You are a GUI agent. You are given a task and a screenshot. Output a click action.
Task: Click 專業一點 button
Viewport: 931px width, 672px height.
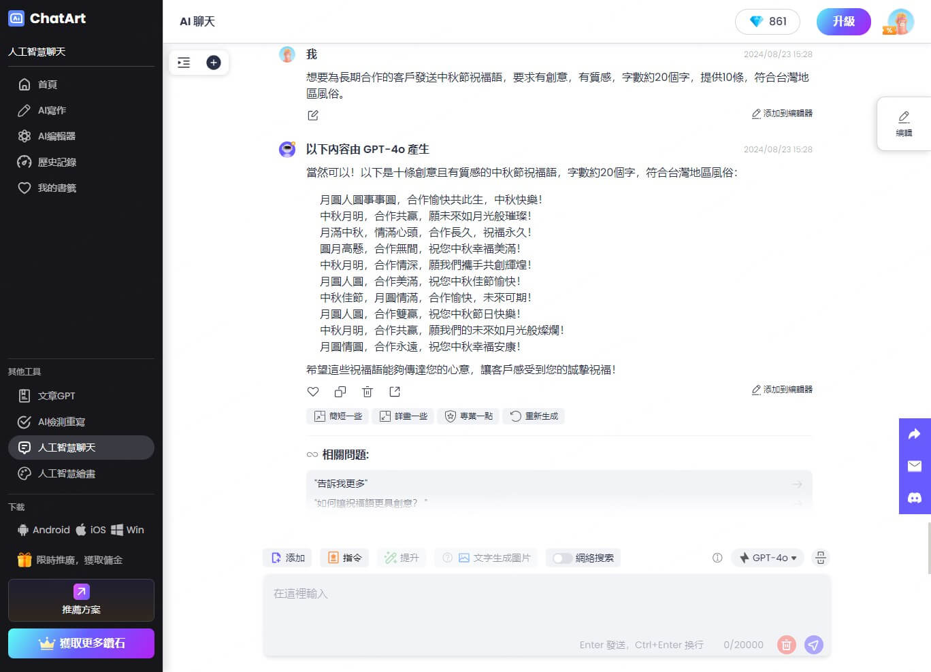(469, 416)
